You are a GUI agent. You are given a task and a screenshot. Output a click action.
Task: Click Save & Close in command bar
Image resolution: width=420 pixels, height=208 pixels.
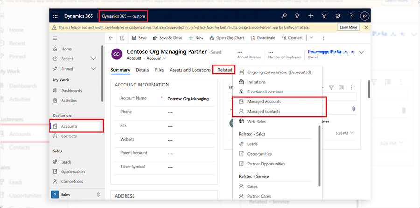pos(168,38)
